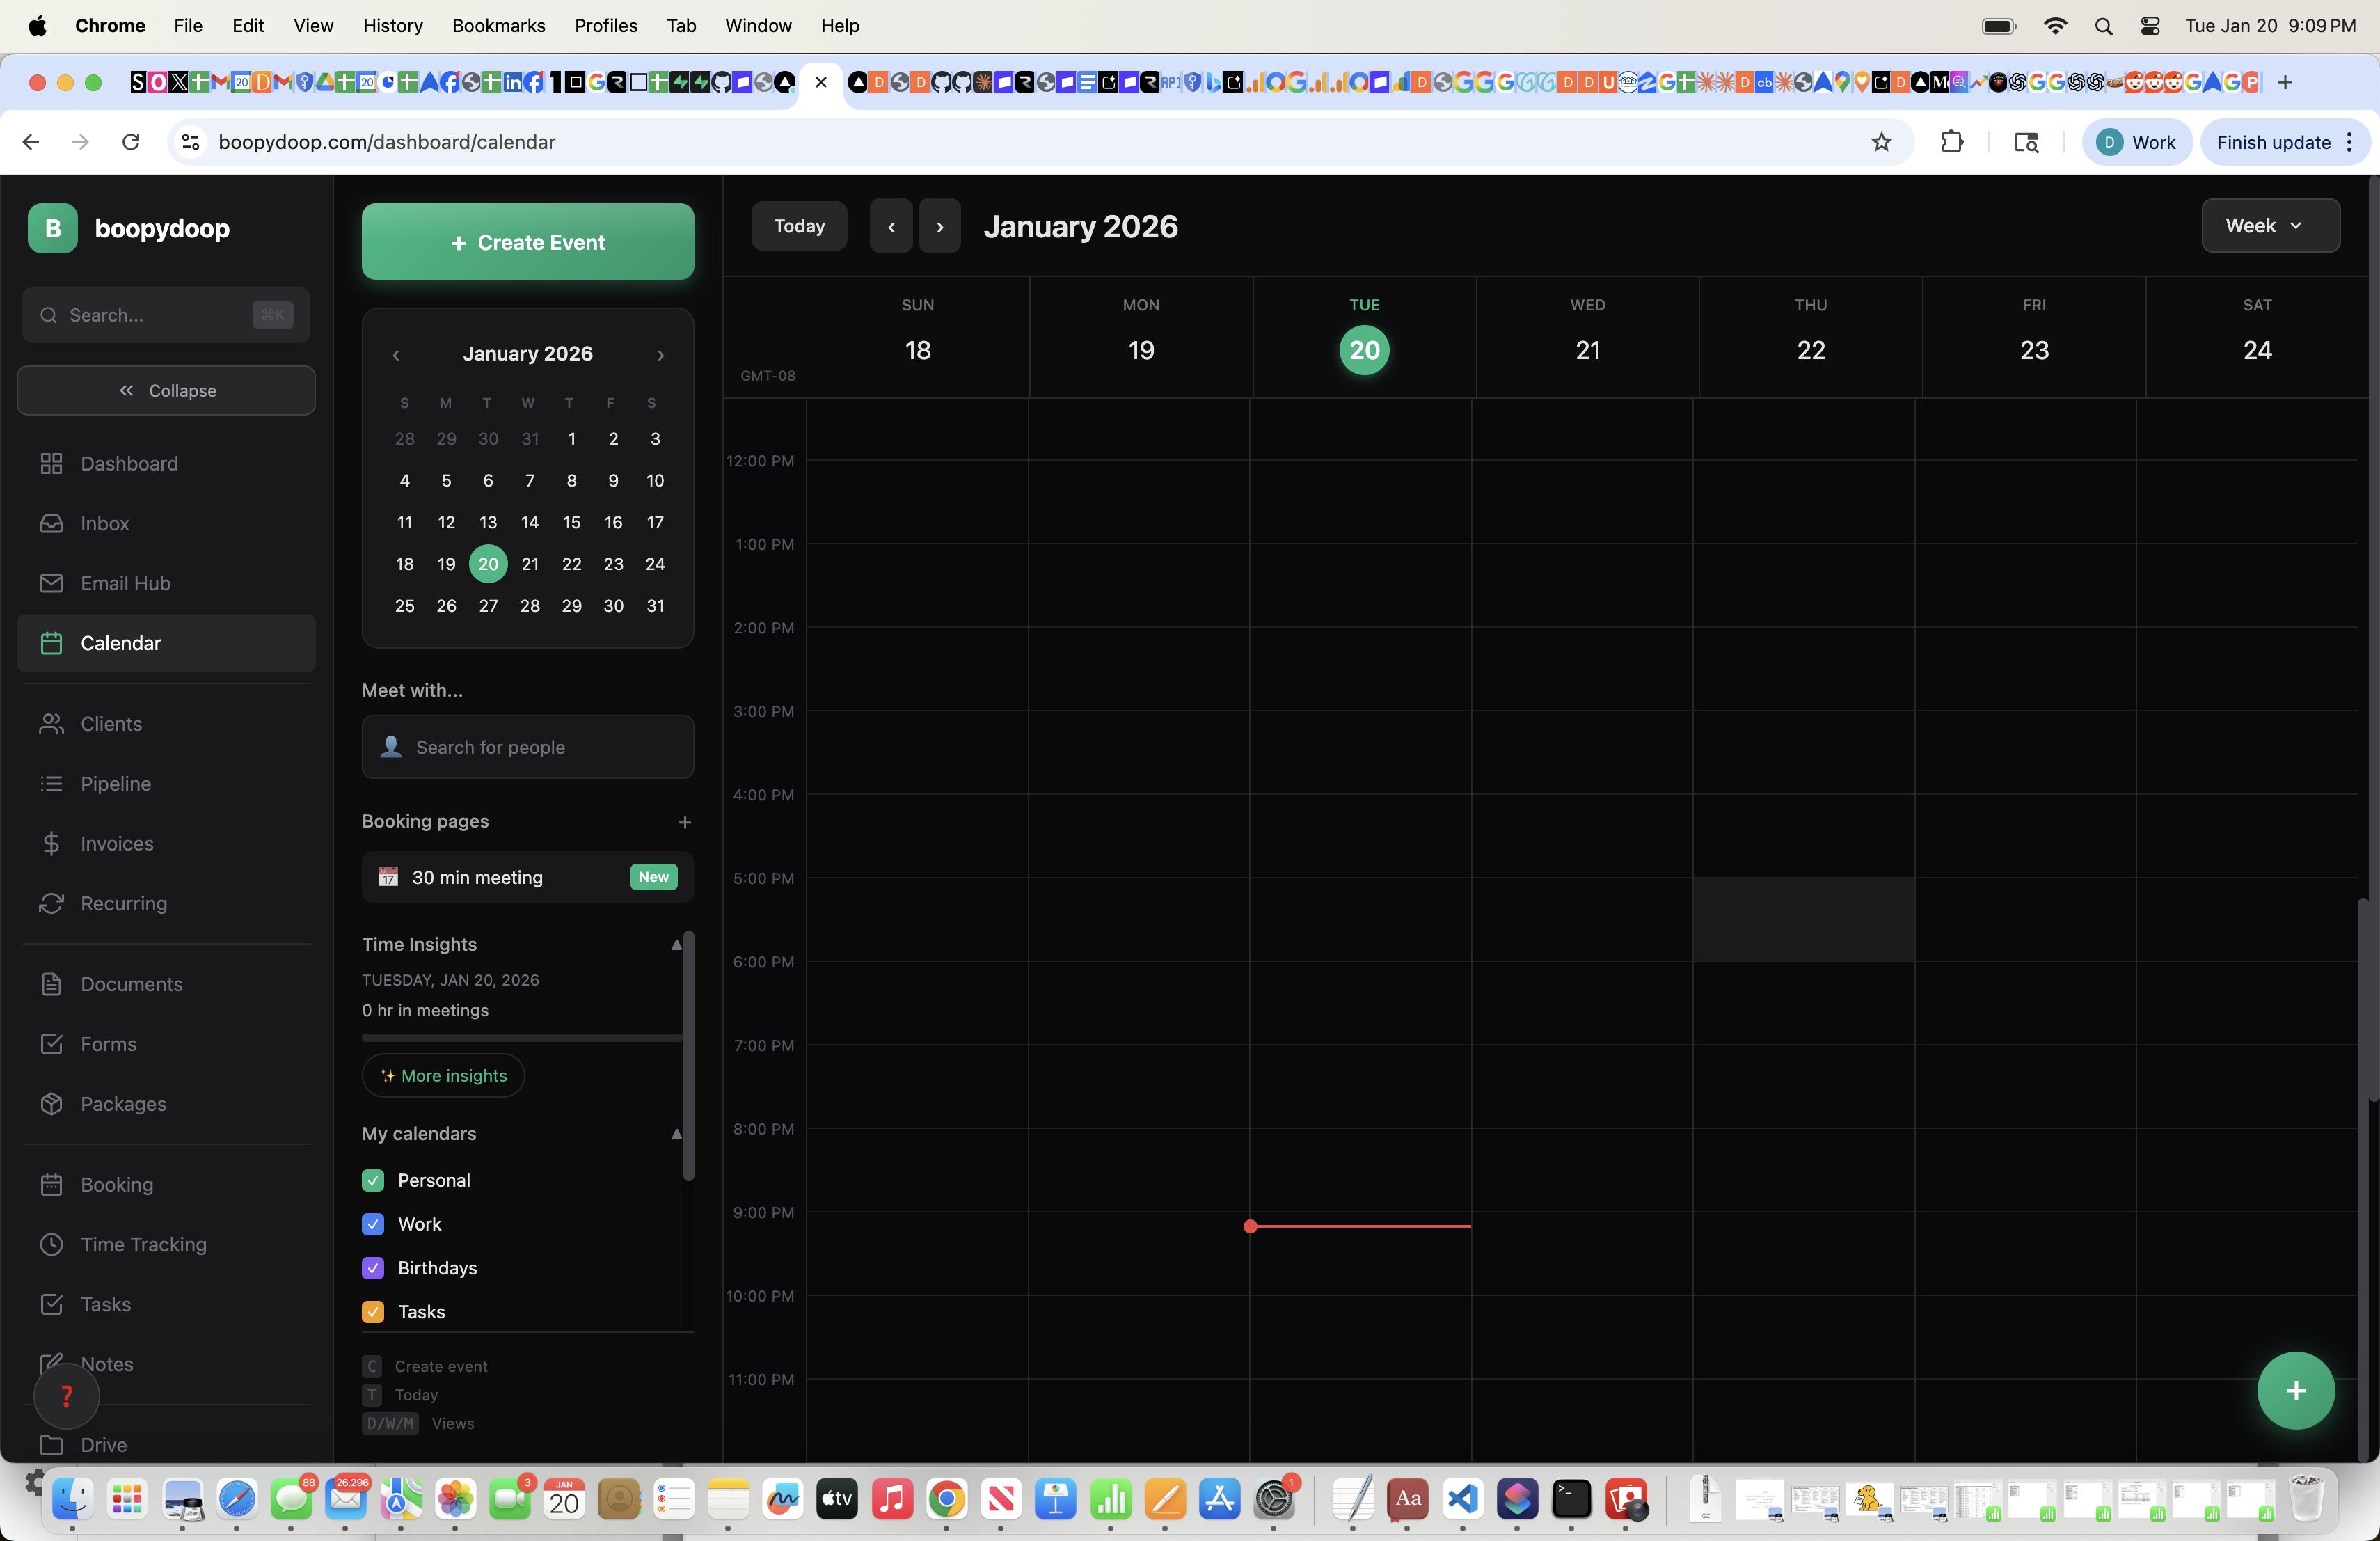Viewport: 2380px width, 1541px height.
Task: Click the Packages box icon
Action: coord(51,1104)
